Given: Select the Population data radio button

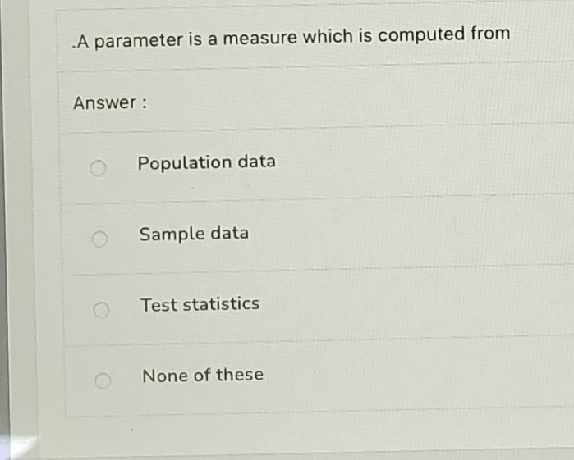Looking at the screenshot, I should [x=99, y=168].
